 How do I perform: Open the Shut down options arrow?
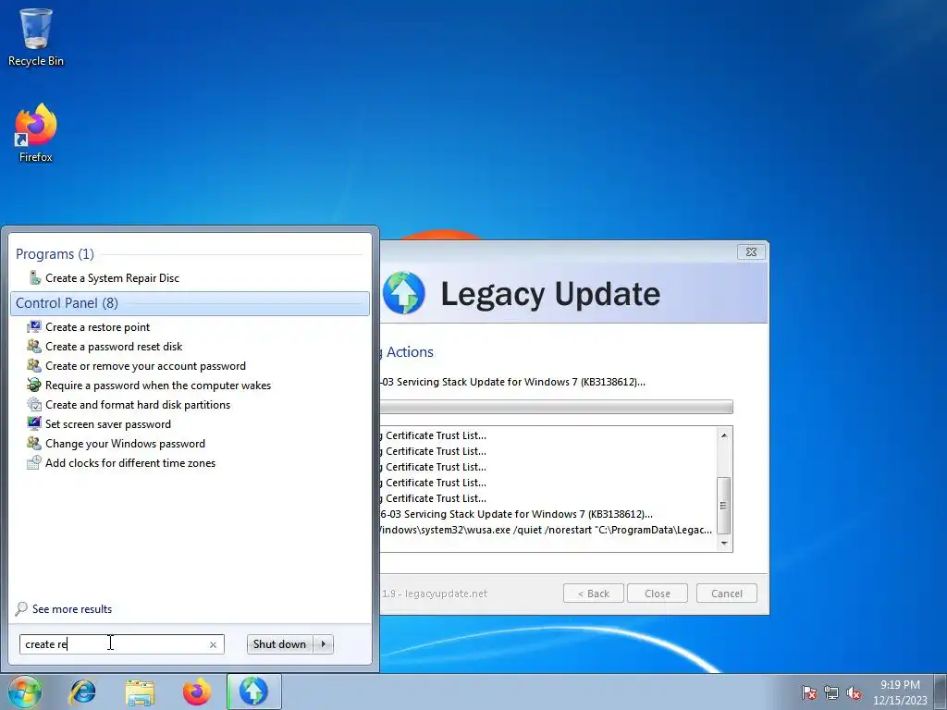(324, 644)
